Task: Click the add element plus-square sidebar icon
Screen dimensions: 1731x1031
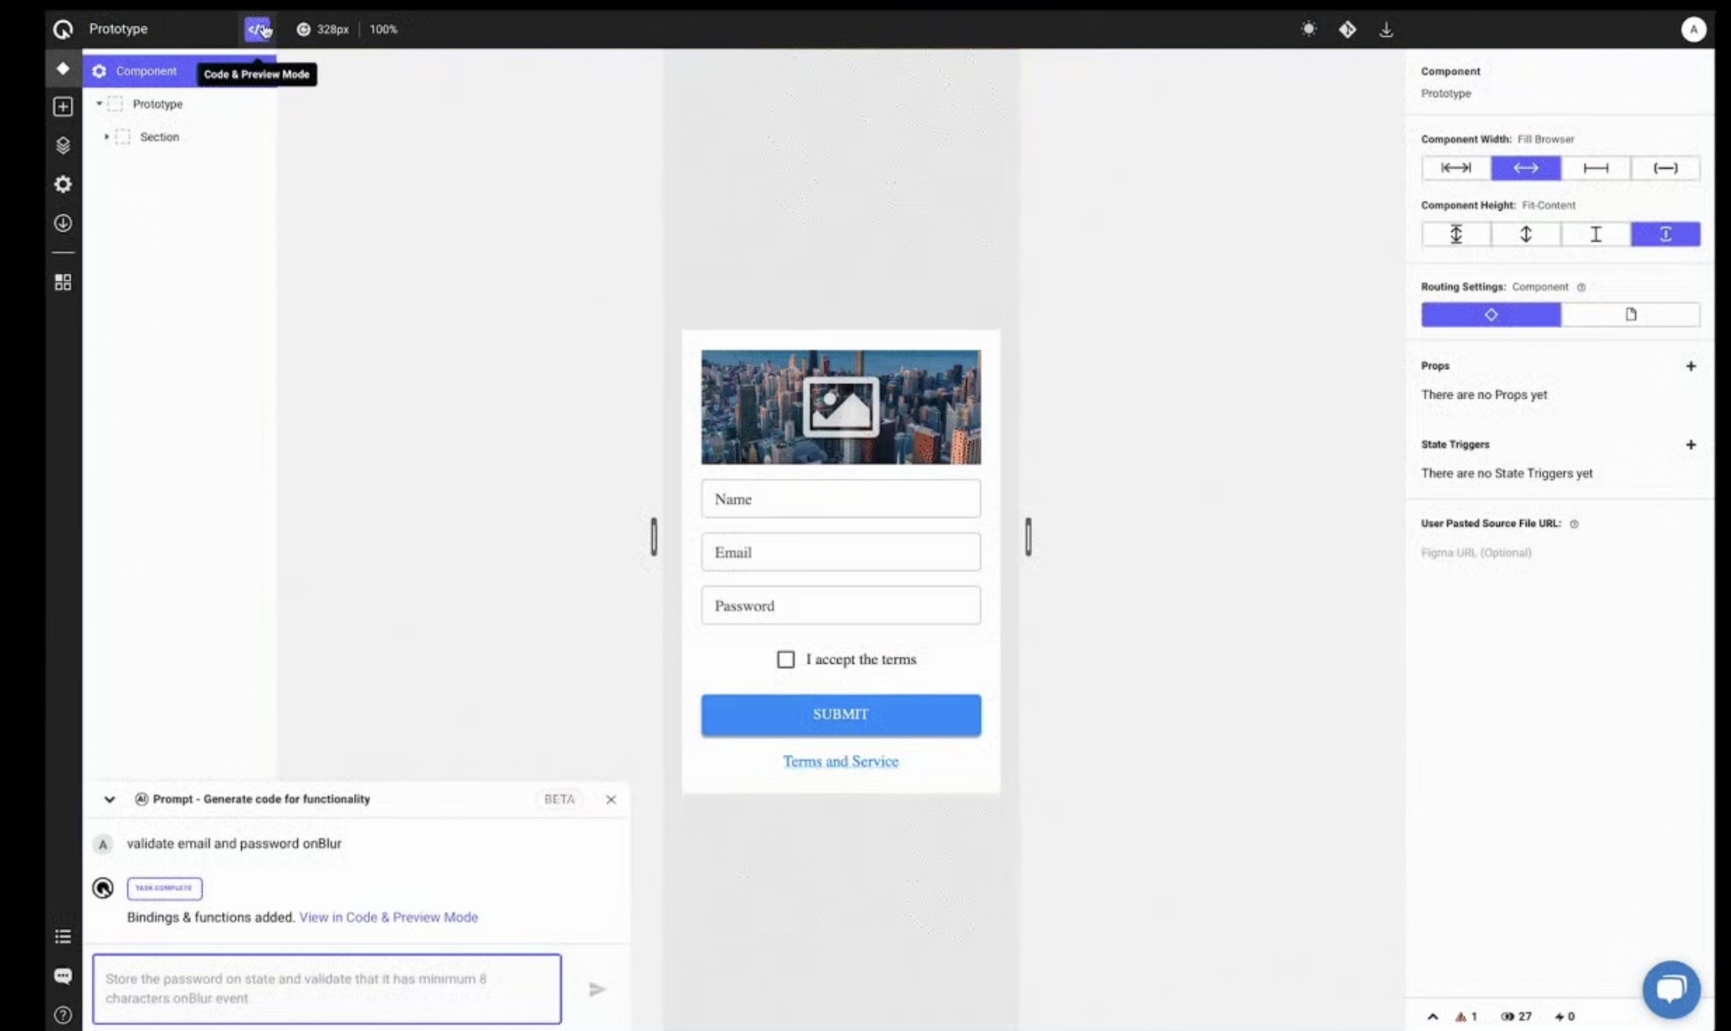Action: pyautogui.click(x=63, y=107)
